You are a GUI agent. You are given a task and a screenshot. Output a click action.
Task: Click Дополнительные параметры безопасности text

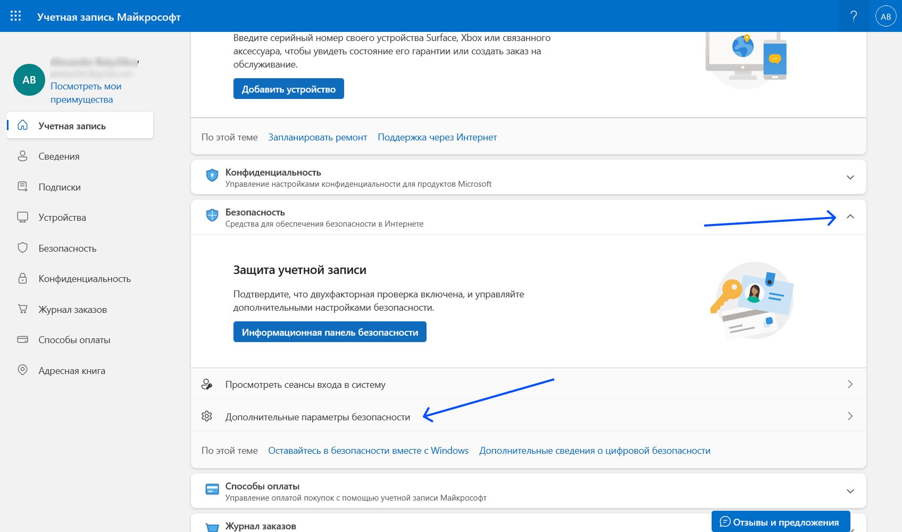(318, 417)
